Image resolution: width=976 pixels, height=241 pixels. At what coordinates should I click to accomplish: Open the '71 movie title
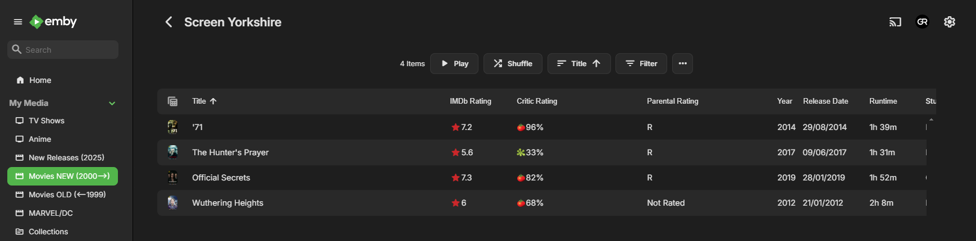click(197, 127)
